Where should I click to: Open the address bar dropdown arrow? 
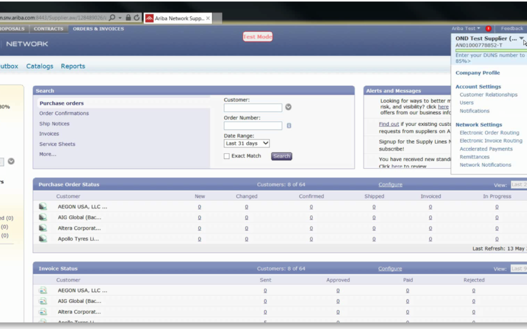120,18
